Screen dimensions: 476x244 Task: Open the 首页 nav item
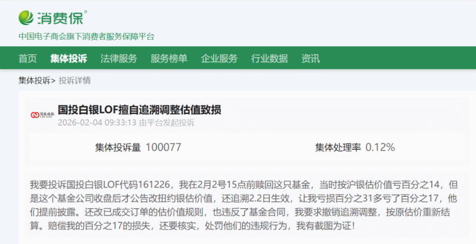pos(28,58)
